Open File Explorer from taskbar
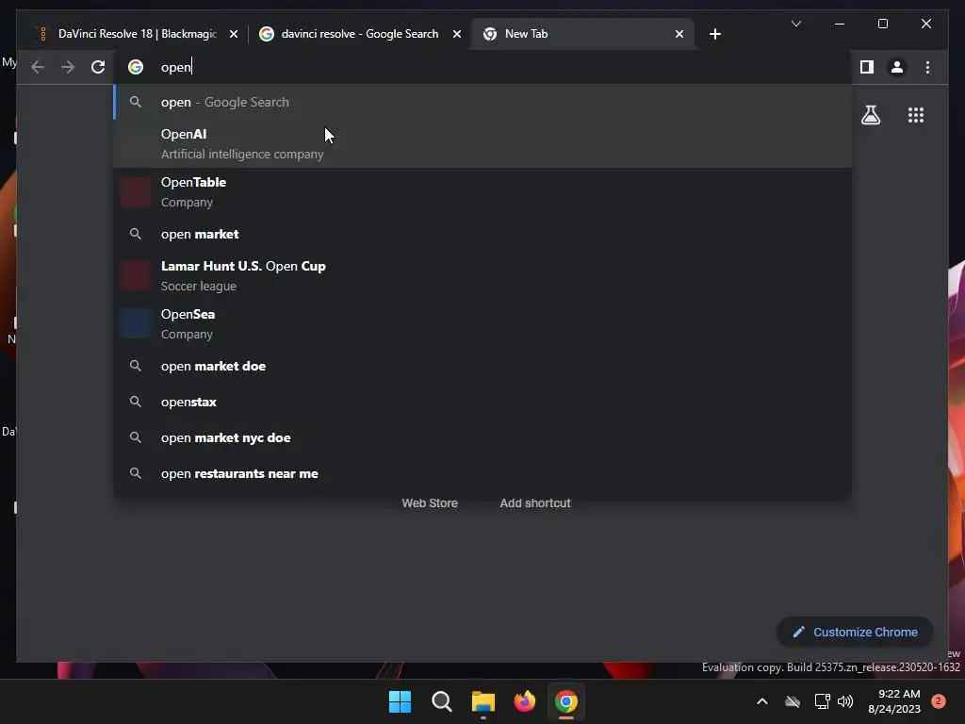965x724 pixels. 483,701
